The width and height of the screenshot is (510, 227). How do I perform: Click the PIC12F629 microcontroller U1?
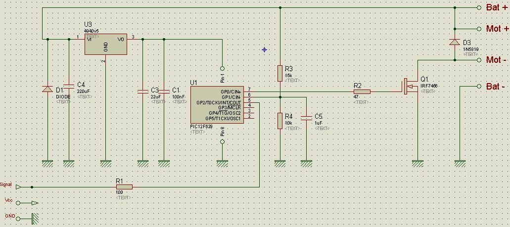pyautogui.click(x=217, y=105)
